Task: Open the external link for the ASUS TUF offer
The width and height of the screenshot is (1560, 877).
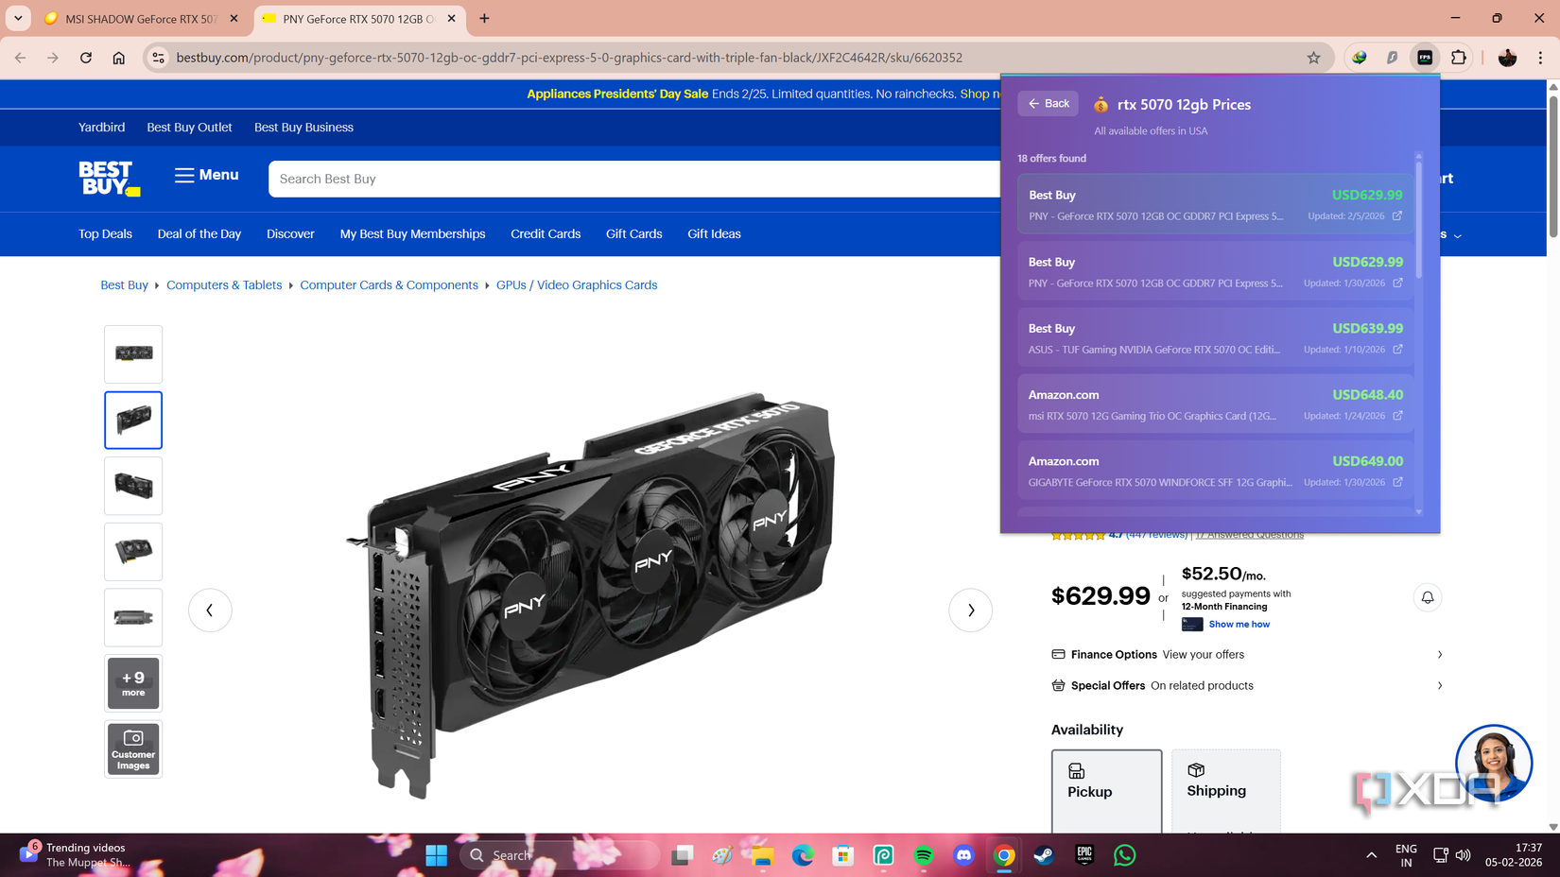Action: [x=1396, y=349]
